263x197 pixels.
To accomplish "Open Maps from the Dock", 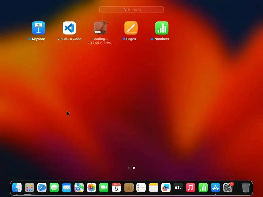I will pyautogui.click(x=79, y=188).
